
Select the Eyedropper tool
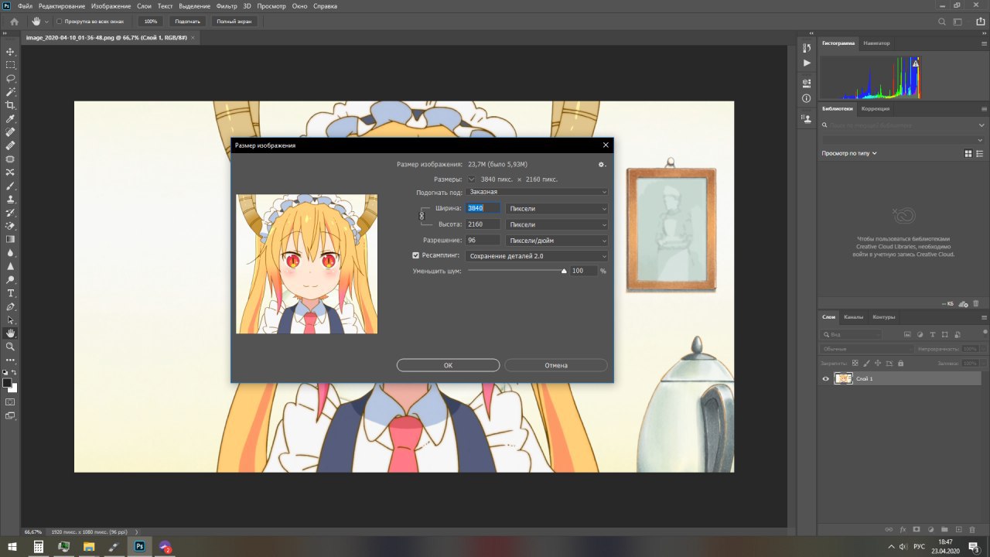[x=11, y=119]
